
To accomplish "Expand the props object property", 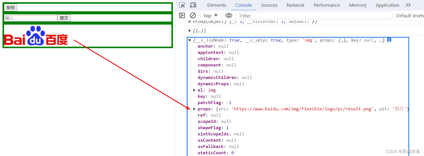I will click(194, 109).
